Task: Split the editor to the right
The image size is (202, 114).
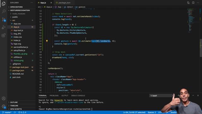Action: coord(193,3)
